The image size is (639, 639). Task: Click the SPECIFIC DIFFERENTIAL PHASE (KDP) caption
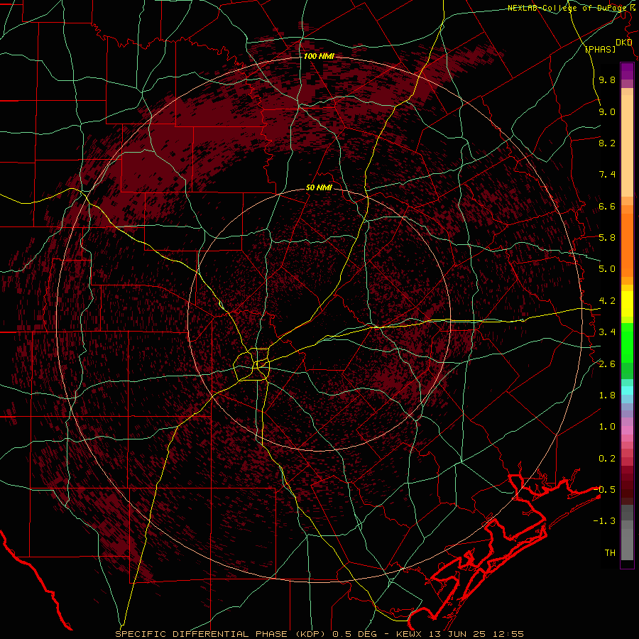click(222, 634)
